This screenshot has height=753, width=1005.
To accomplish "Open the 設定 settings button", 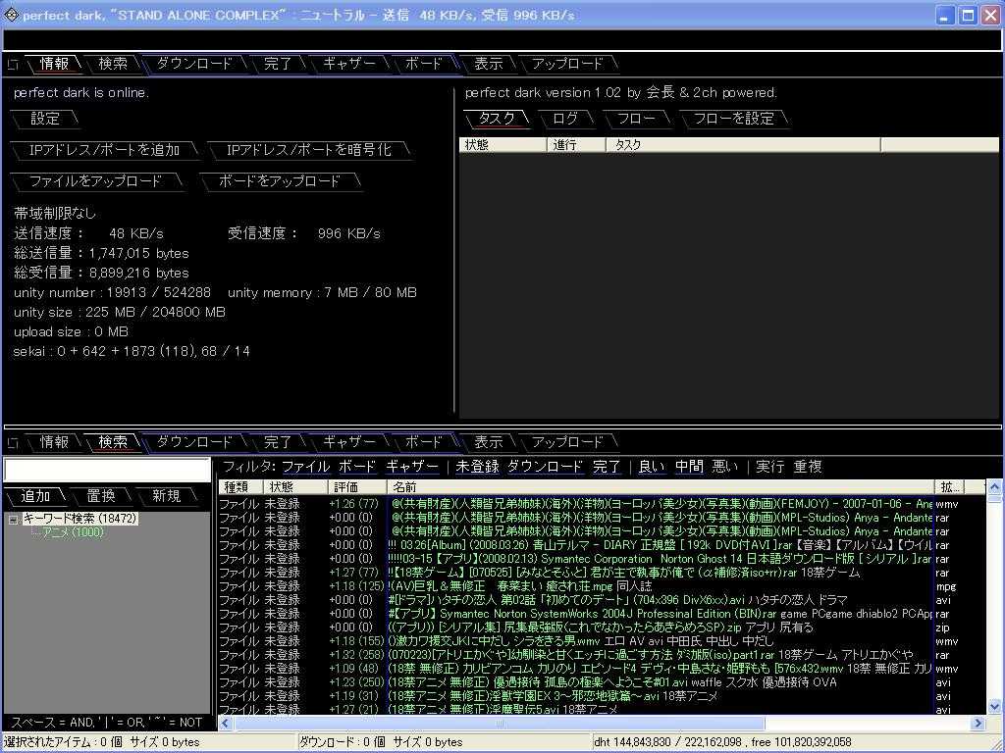I will (x=45, y=119).
